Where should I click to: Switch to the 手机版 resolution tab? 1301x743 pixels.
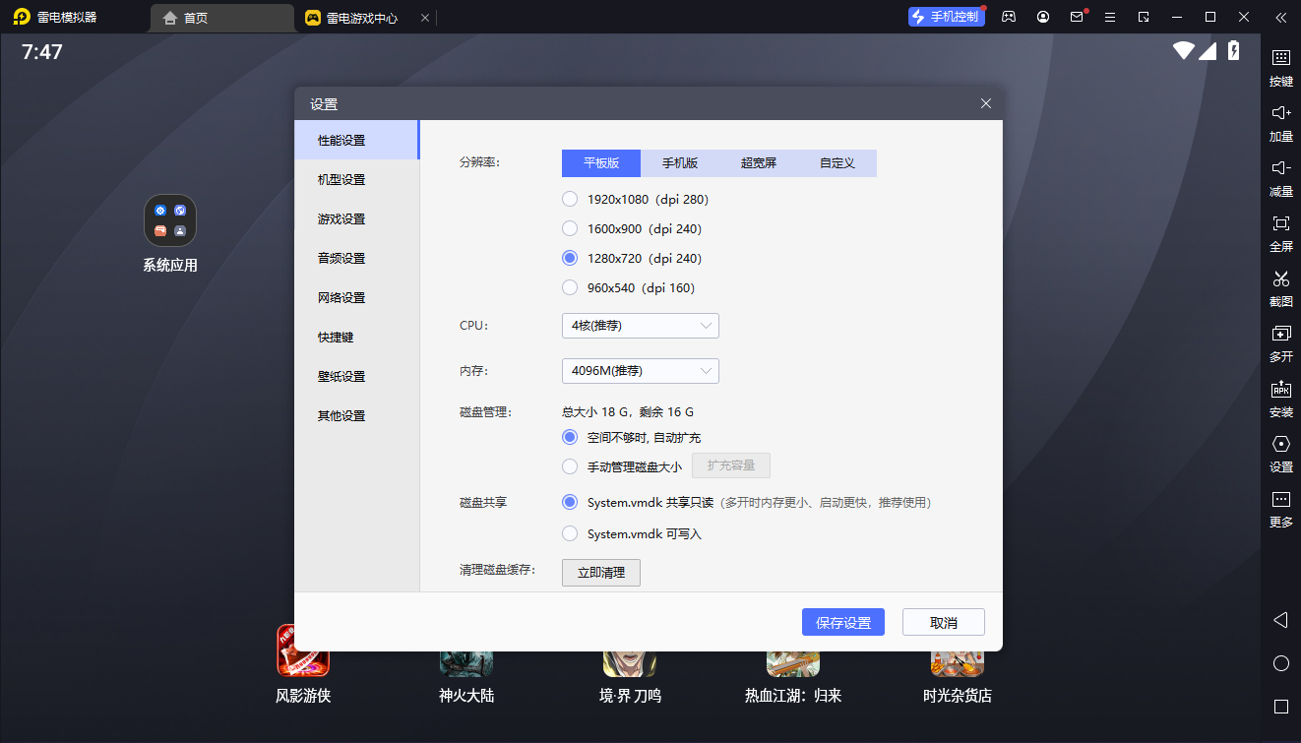click(679, 163)
